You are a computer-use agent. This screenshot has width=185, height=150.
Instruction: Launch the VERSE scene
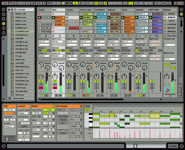click(x=170, y=14)
